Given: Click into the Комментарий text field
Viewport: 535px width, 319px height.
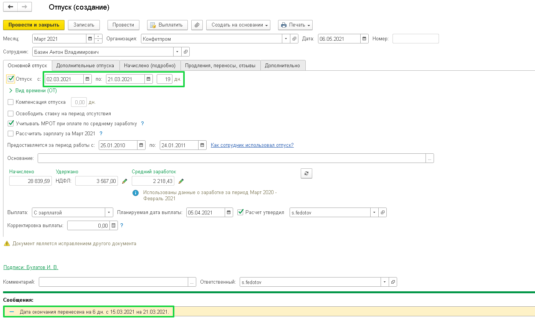Looking at the screenshot, I should [x=114, y=282].
